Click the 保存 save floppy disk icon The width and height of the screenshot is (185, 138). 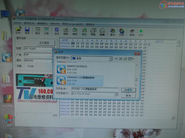pos(27,30)
